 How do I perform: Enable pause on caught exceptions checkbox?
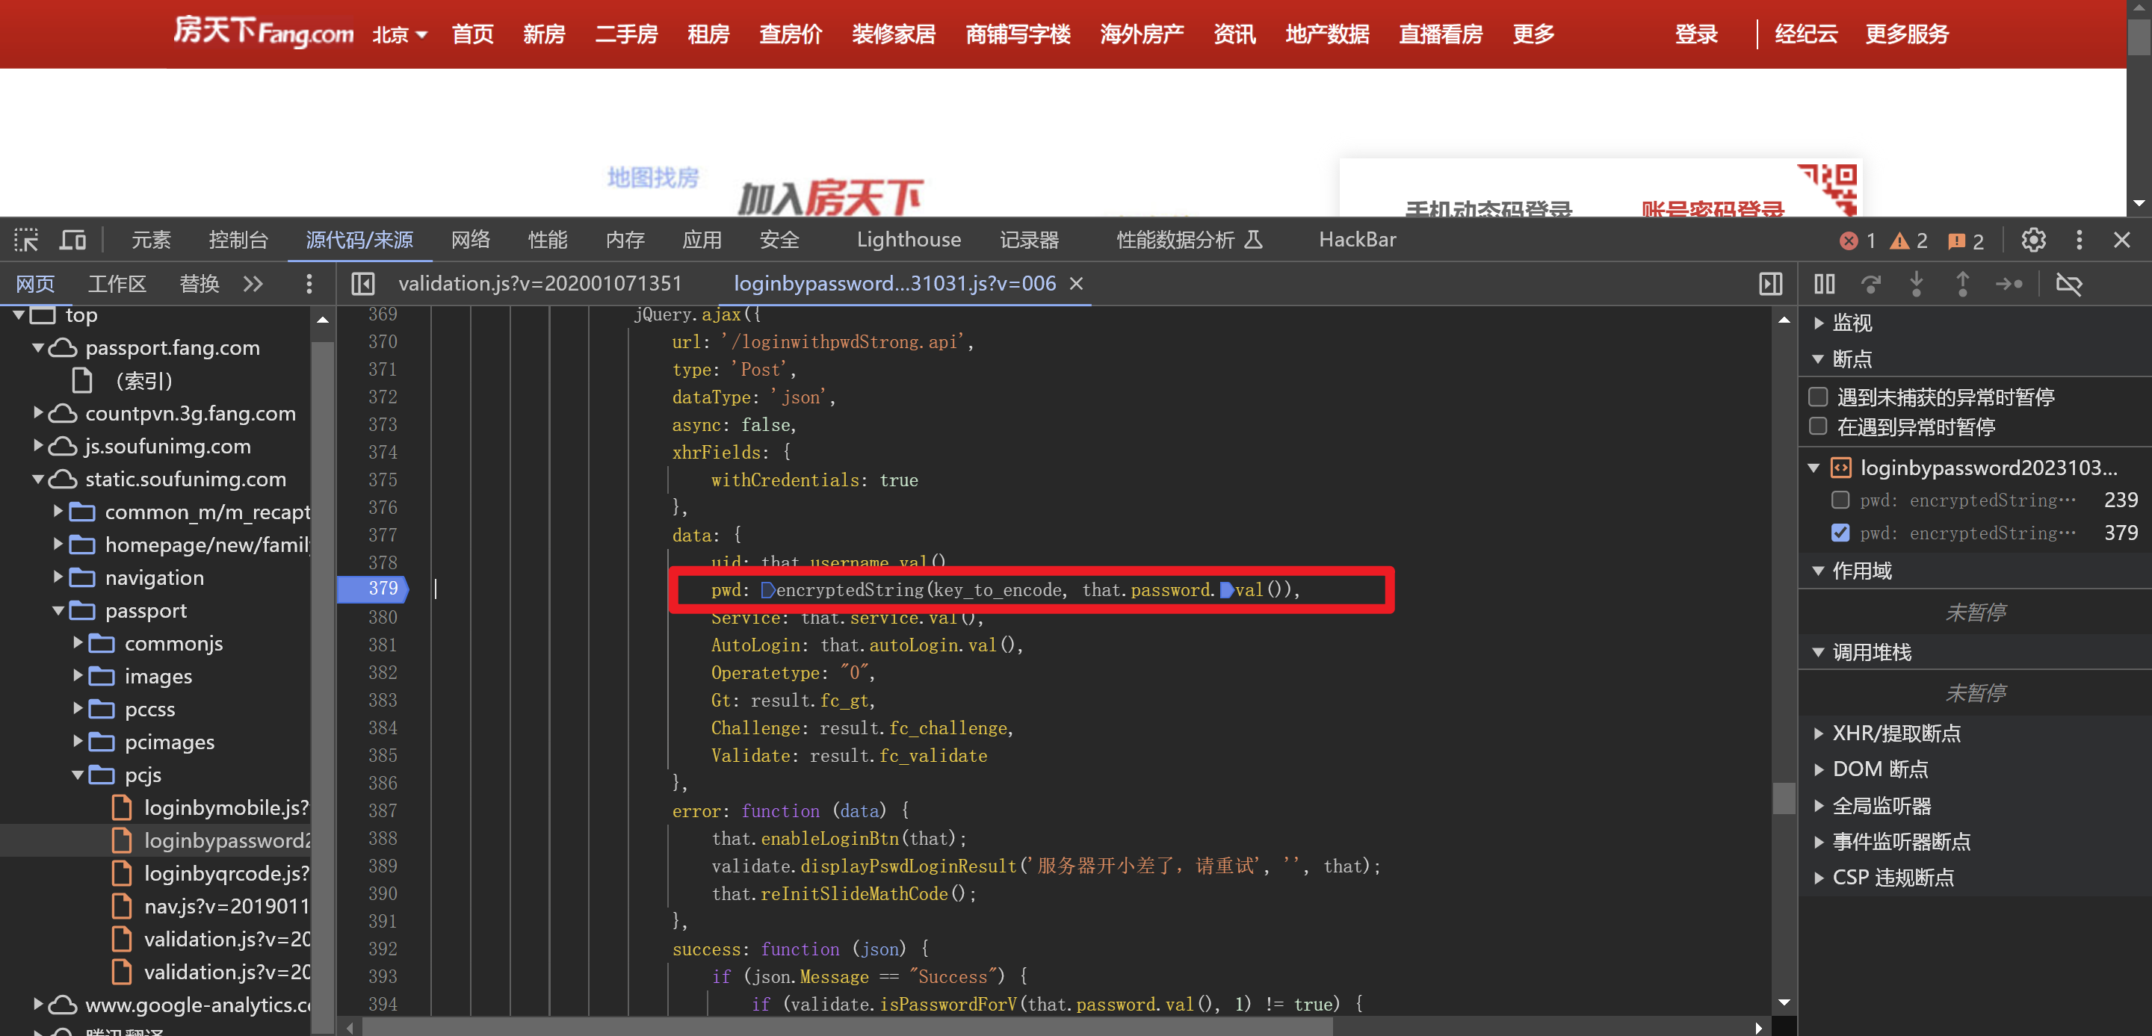coord(1818,427)
